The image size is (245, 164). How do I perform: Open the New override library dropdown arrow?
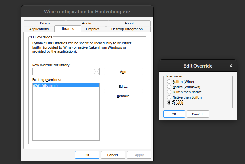point(96,72)
